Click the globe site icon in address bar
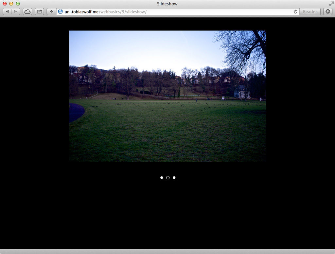The width and height of the screenshot is (335, 254). click(x=60, y=11)
